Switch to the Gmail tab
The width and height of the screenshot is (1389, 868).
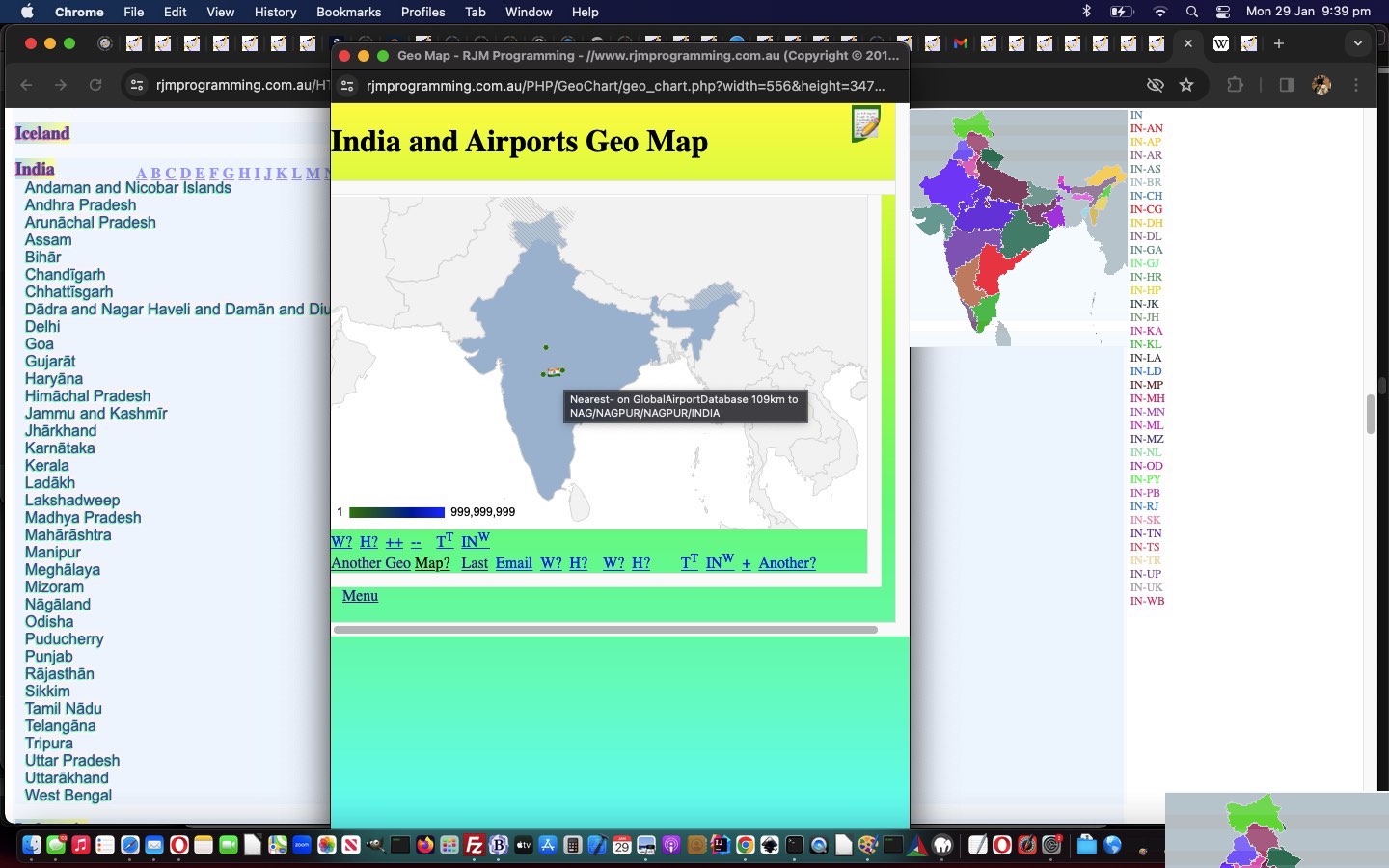(960, 43)
